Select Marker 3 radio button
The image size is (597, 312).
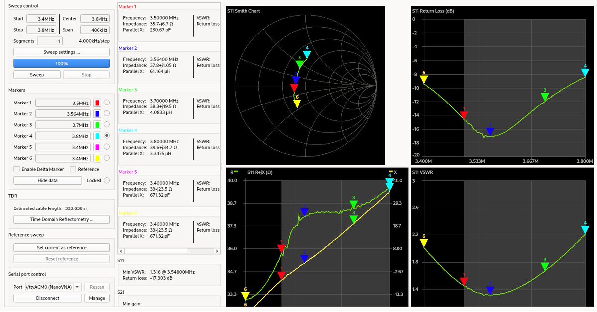point(107,125)
